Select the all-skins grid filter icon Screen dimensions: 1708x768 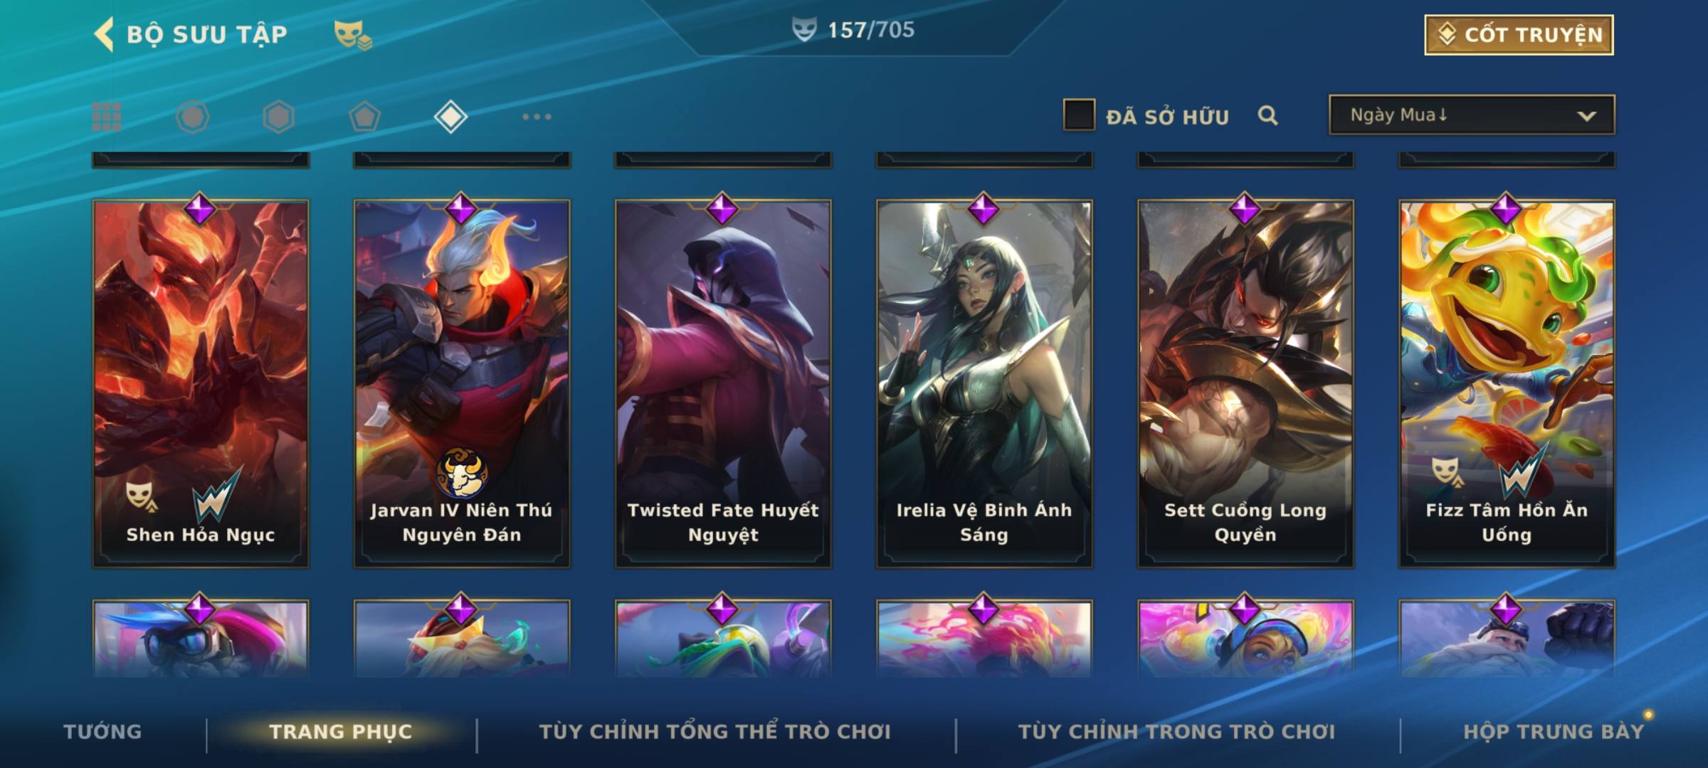click(x=107, y=117)
